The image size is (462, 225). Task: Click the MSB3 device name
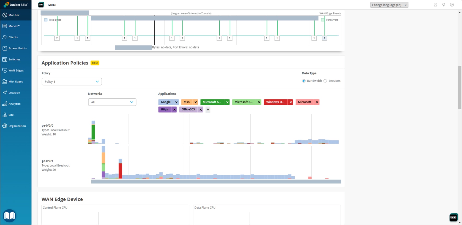pyautogui.click(x=52, y=5)
